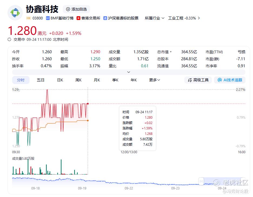The width and height of the screenshot is (253, 197).
Task: Click the 最高 value 1.290
Action: (x=95, y=52)
